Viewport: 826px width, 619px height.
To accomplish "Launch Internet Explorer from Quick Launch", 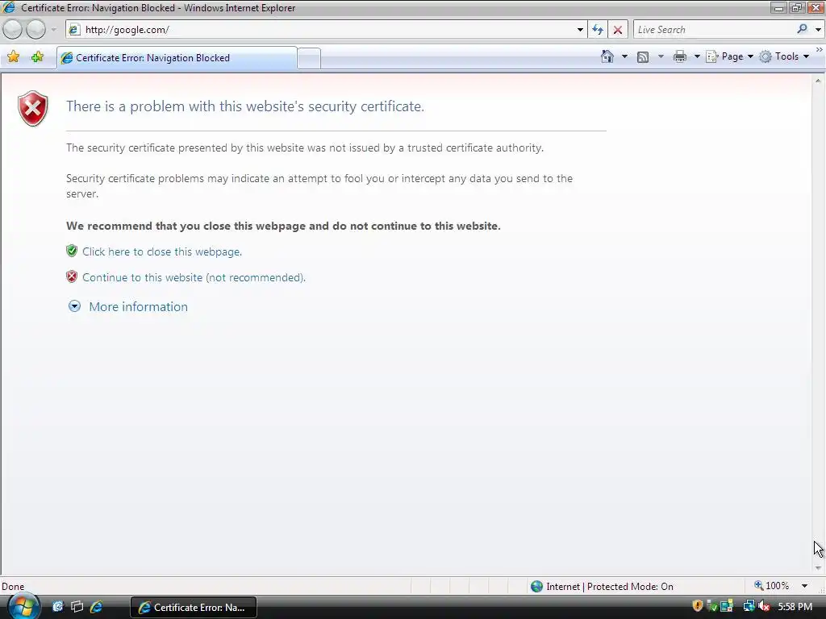I will pyautogui.click(x=96, y=606).
